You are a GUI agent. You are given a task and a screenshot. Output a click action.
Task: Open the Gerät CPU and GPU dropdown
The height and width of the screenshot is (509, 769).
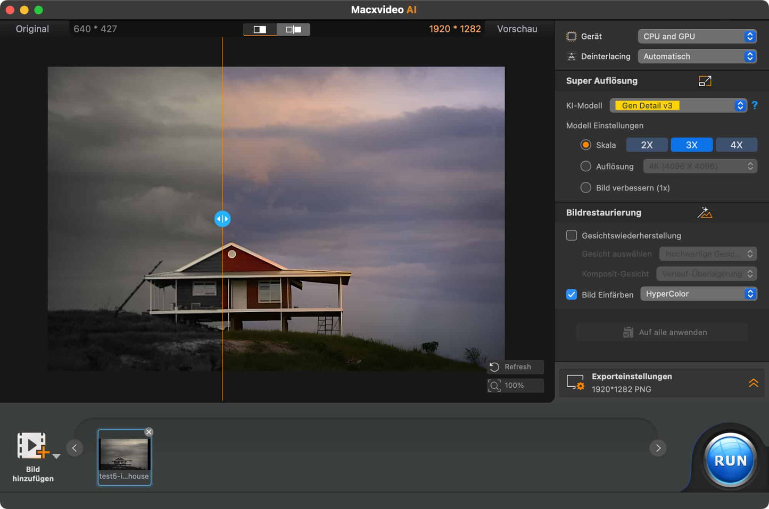coord(697,36)
